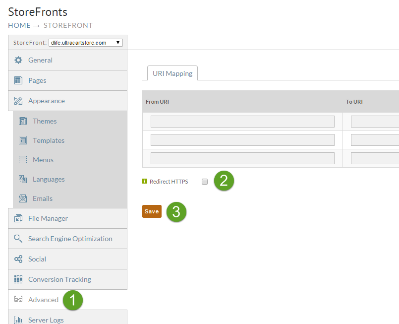
Task: Click the first From URI input field
Action: [x=242, y=122]
